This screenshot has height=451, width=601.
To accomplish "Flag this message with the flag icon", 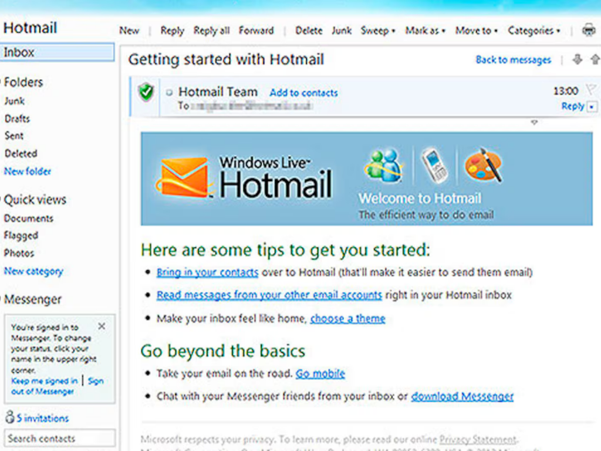I will pyautogui.click(x=590, y=90).
